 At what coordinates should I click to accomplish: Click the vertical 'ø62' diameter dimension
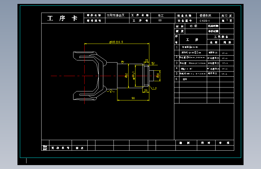click(x=126, y=75)
